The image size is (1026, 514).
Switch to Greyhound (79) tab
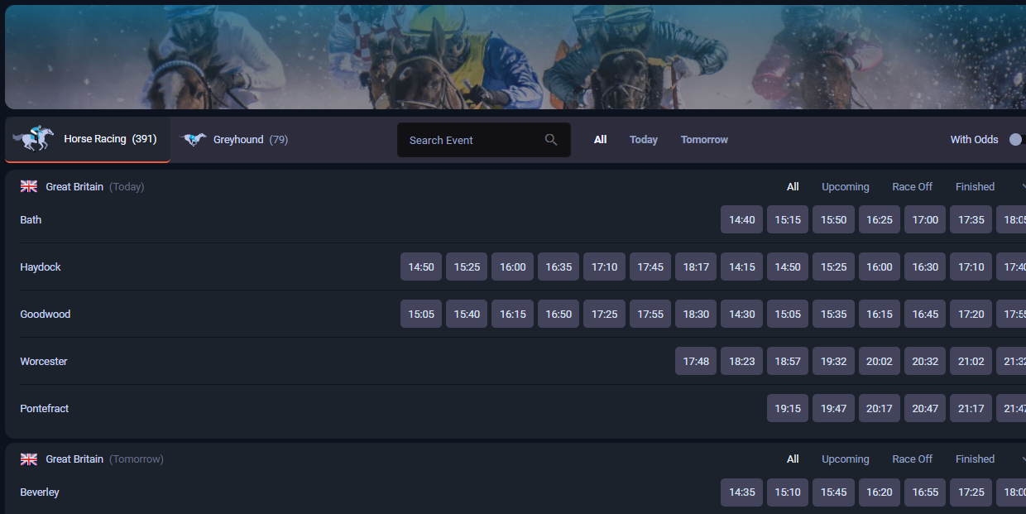[234, 140]
